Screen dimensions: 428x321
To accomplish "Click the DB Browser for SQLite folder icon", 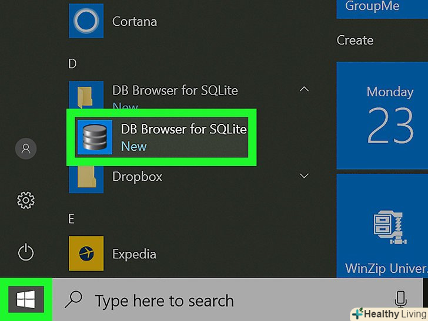I will [86, 96].
